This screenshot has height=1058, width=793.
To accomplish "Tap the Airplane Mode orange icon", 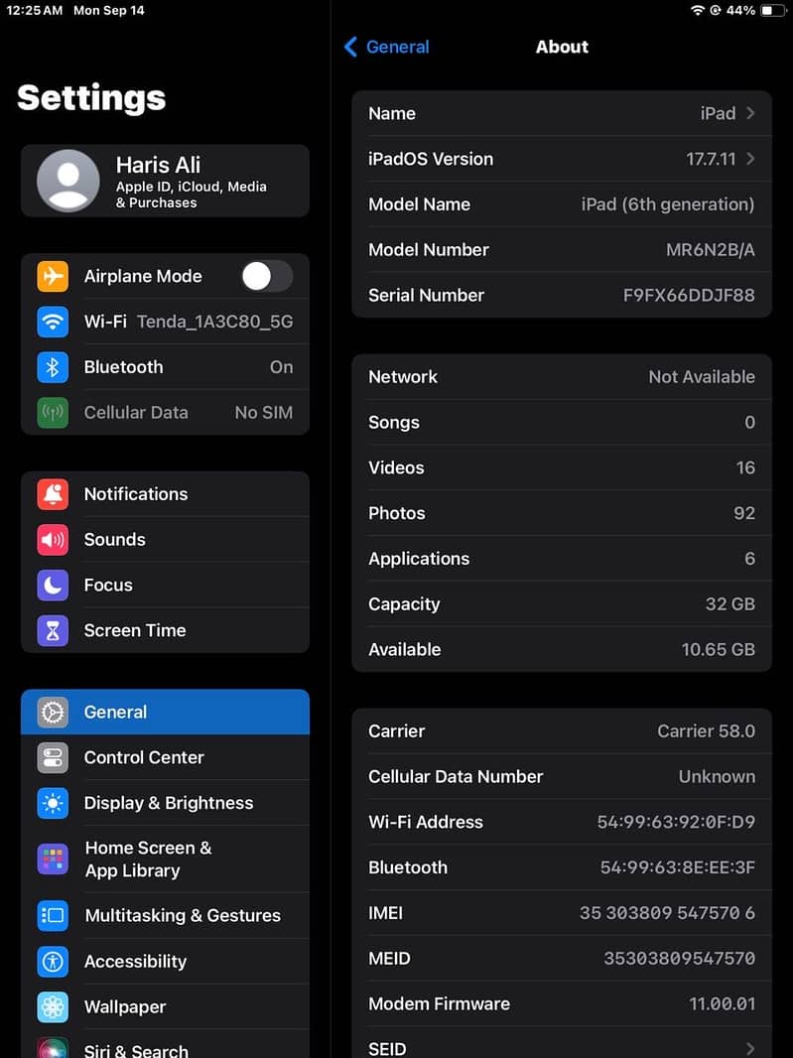I will pos(53,276).
